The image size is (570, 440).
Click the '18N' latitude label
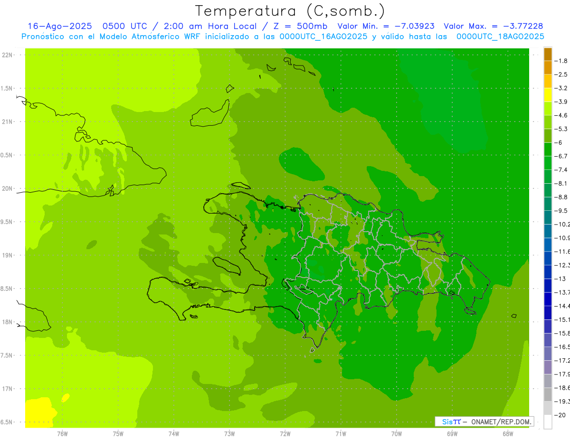point(7,322)
